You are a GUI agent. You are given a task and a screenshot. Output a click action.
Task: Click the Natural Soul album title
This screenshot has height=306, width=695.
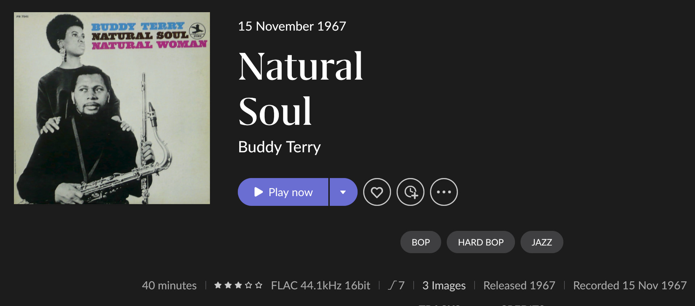(300, 89)
